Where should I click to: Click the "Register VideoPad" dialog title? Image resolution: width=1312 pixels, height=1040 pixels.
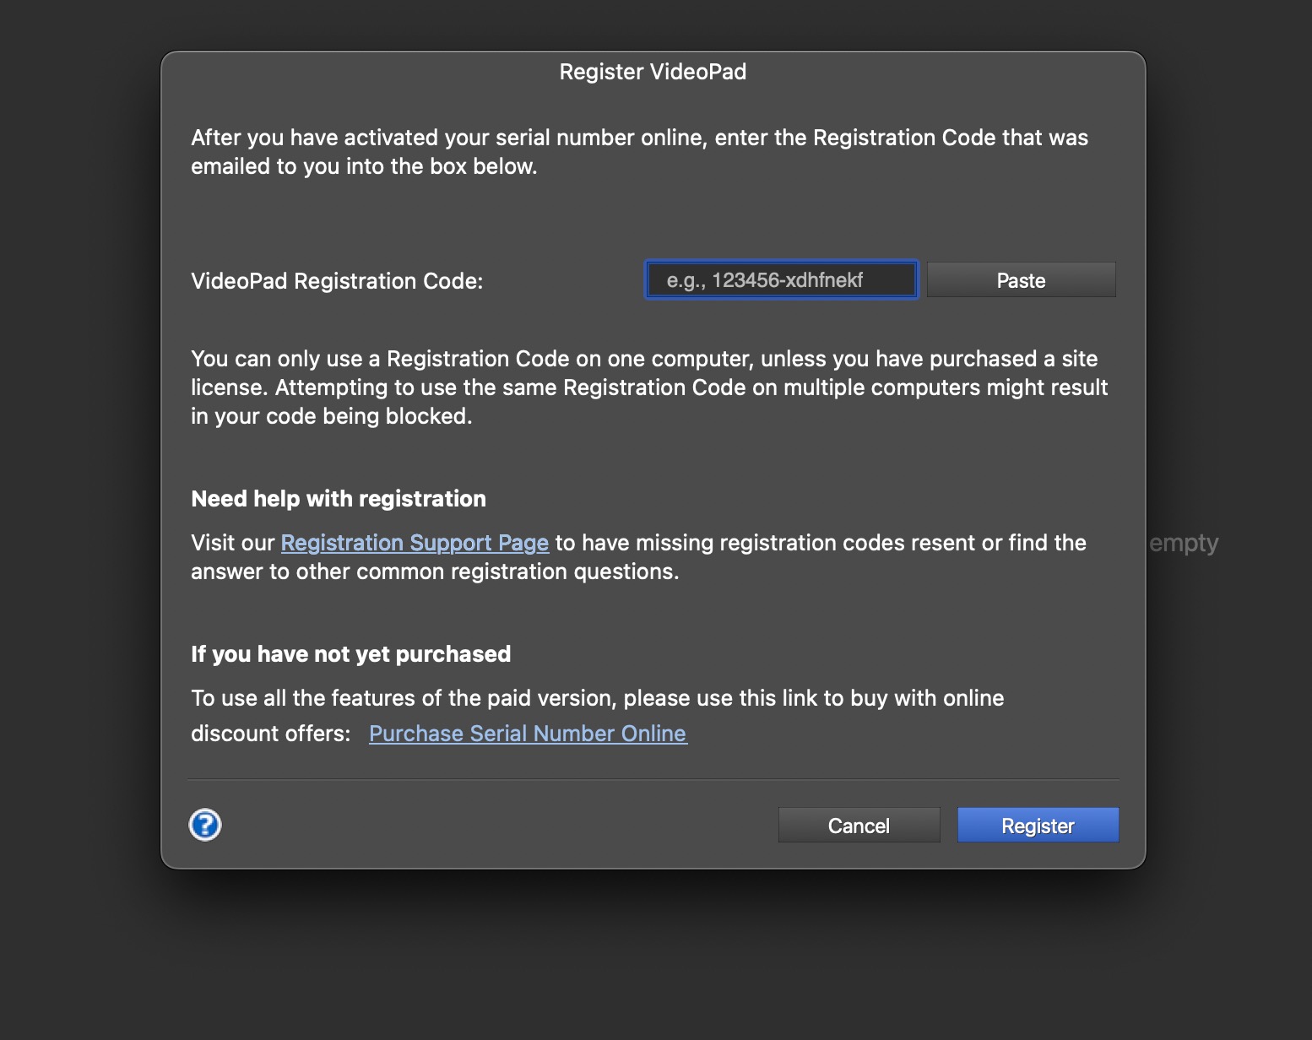tap(653, 72)
